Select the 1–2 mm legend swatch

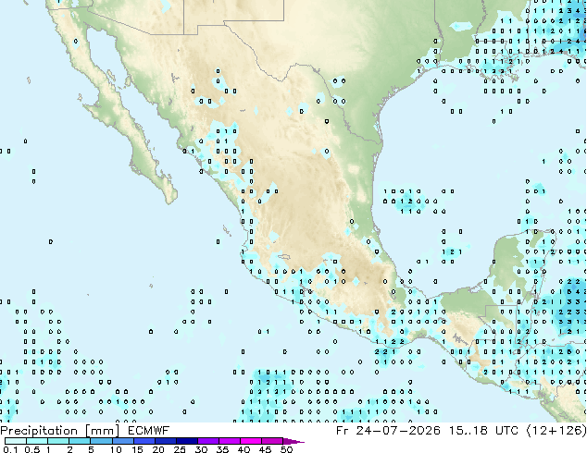point(58,441)
